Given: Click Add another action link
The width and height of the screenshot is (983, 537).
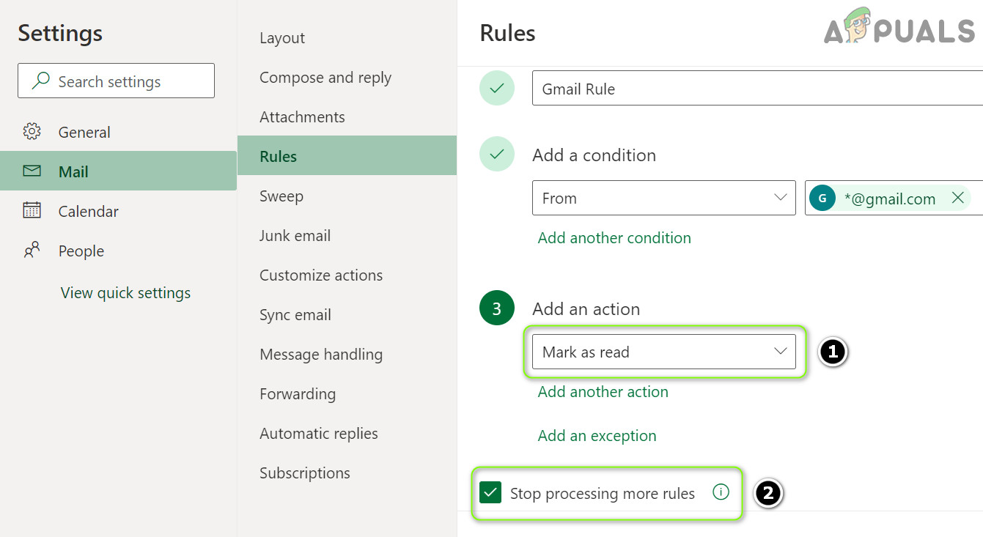Looking at the screenshot, I should pyautogui.click(x=603, y=392).
